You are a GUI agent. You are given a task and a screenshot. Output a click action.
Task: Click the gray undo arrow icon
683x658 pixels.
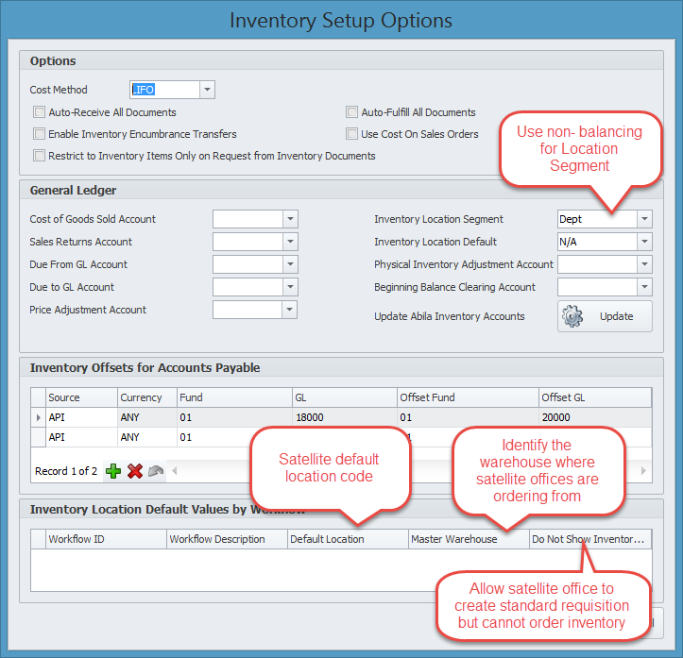coord(156,470)
